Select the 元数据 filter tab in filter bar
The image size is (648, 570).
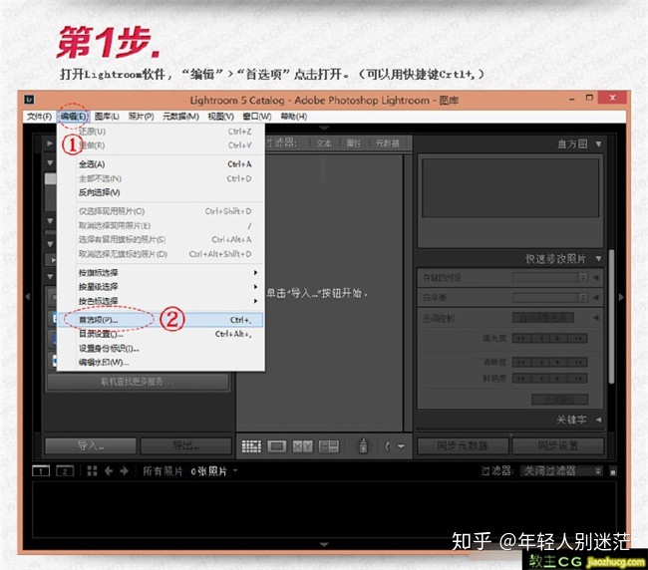(x=387, y=142)
